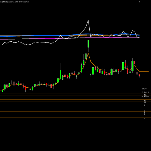
Task: Click the volume scale label 0
Action: click(144, 119)
